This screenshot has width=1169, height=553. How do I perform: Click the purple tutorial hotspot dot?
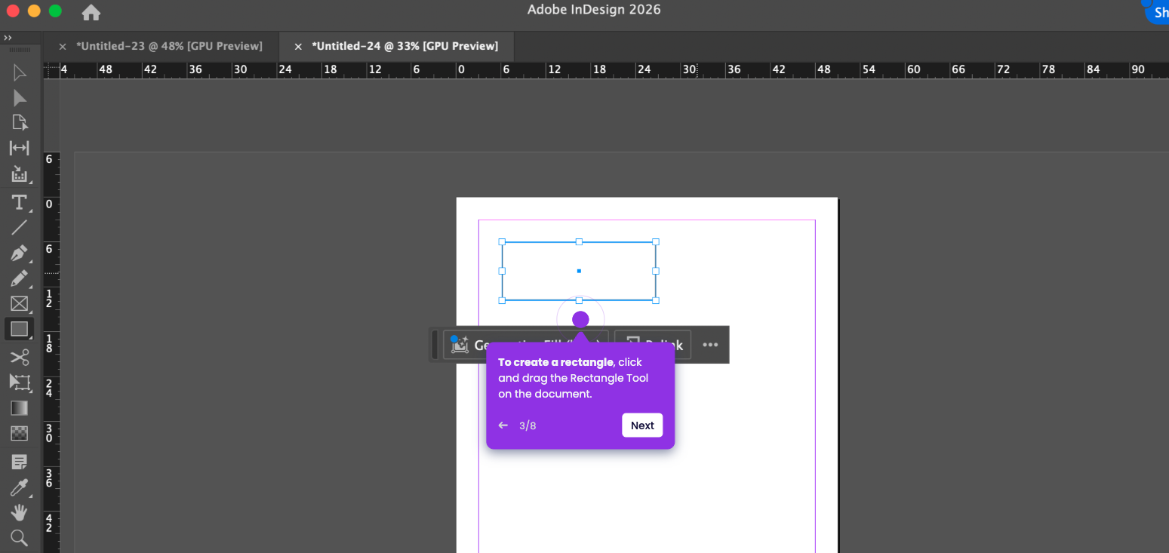tap(580, 320)
